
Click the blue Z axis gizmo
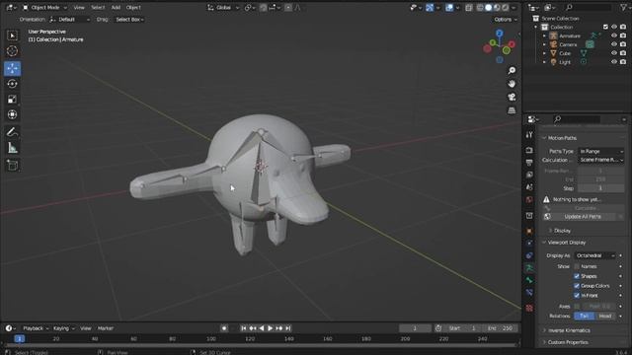click(x=500, y=33)
